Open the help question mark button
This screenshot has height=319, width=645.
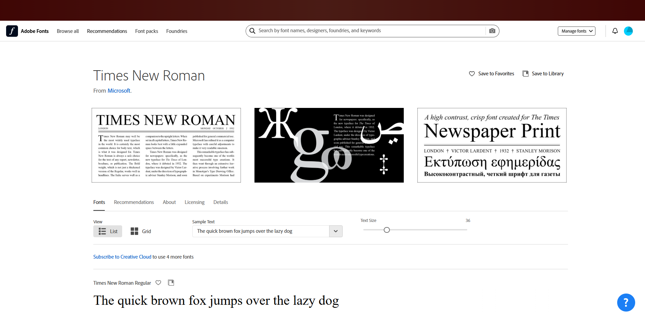[x=626, y=302]
